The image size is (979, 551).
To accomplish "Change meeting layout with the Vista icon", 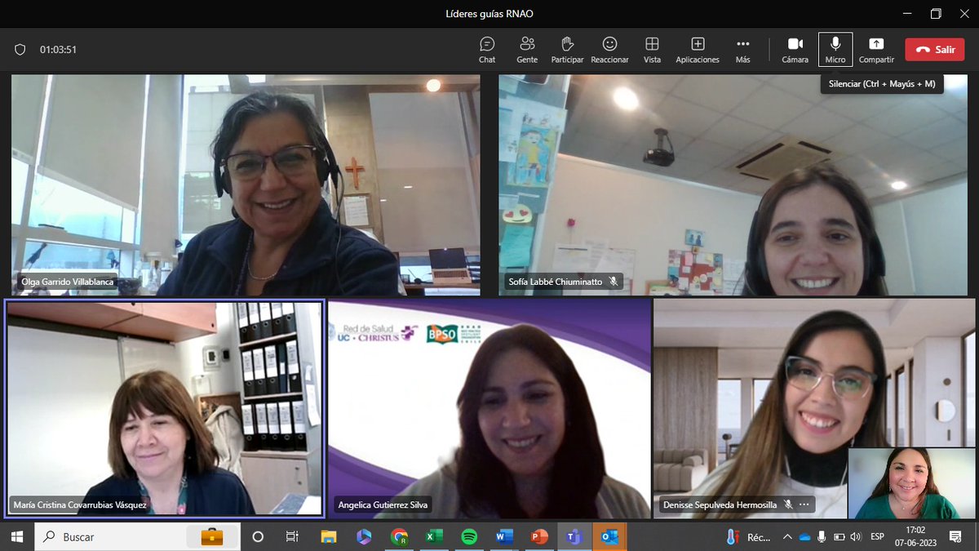I will click(x=652, y=48).
